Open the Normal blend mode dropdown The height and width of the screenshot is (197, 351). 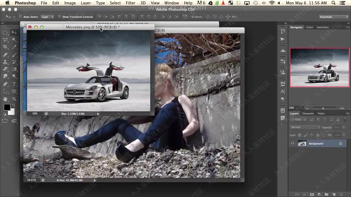(x=305, y=127)
